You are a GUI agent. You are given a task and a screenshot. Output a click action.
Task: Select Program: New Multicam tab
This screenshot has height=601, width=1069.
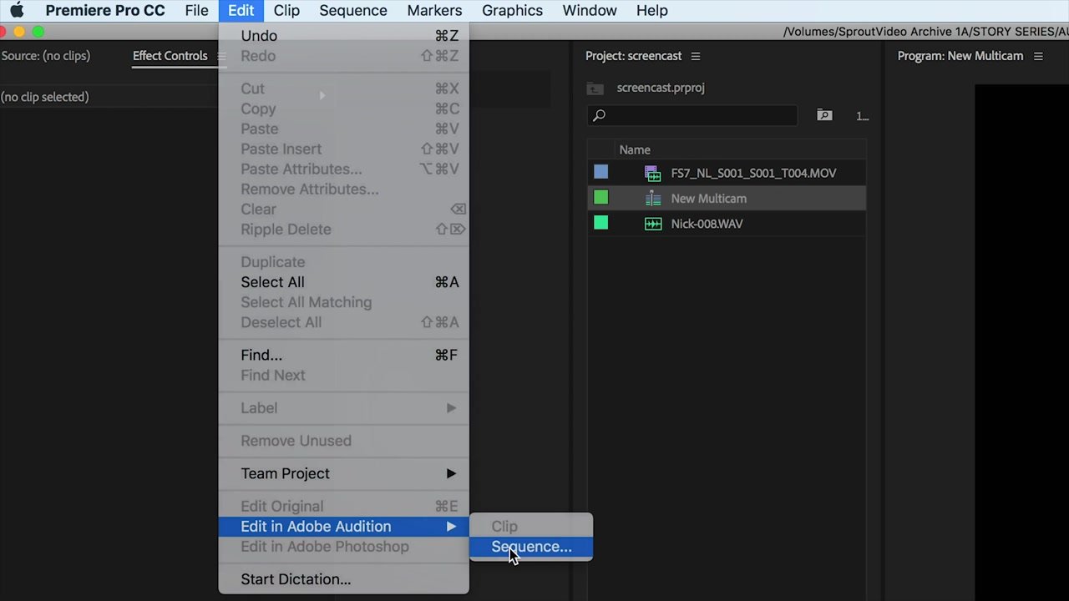pos(960,56)
